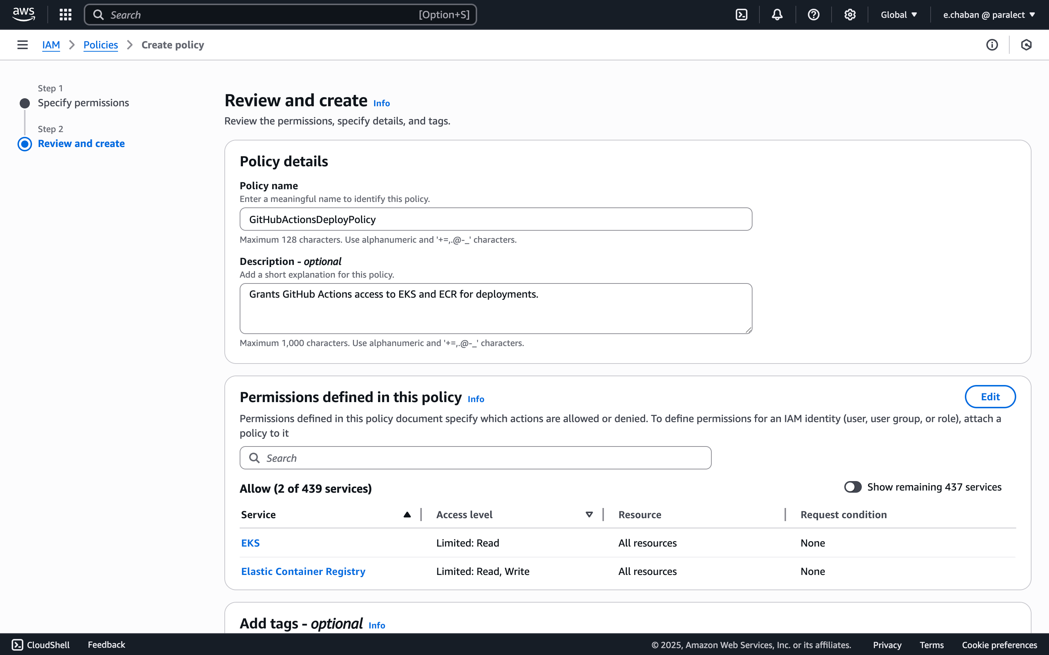This screenshot has height=655, width=1049.
Task: Open the AWS services grid menu
Action: [66, 15]
